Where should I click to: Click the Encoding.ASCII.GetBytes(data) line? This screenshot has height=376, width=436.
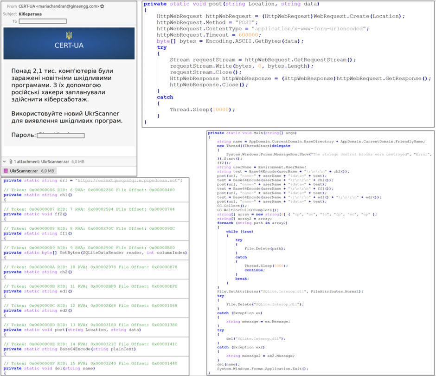click(x=230, y=41)
